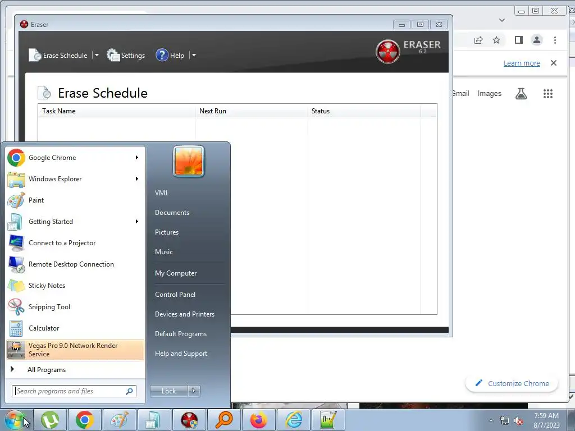This screenshot has width=575, height=431.
Task: Open Google Search Labs flask icon
Action: (521, 94)
